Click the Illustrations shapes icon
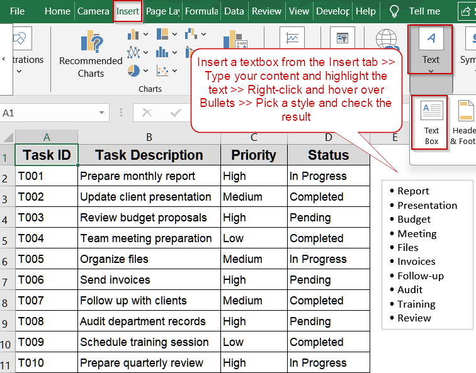 point(21,38)
